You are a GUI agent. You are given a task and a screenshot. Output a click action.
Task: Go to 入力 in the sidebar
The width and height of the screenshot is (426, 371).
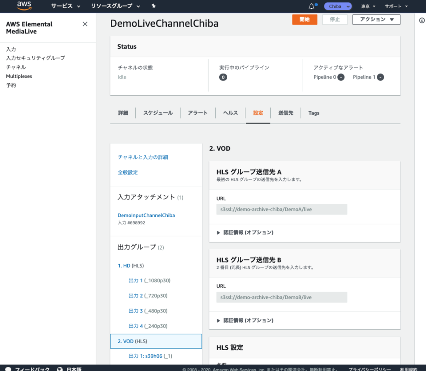11,49
